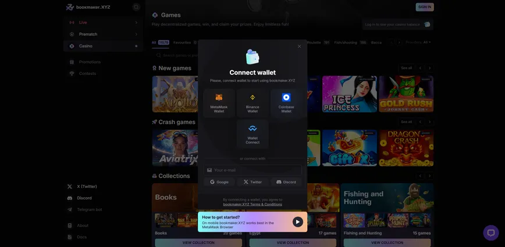Screen dimensions: 505x247
Task: Expand the Prematch menu chevron
Action: [136, 34]
